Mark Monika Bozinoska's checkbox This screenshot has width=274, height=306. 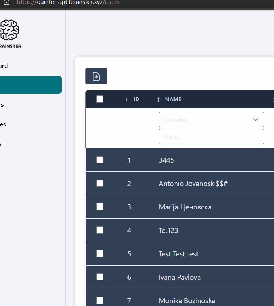click(100, 301)
